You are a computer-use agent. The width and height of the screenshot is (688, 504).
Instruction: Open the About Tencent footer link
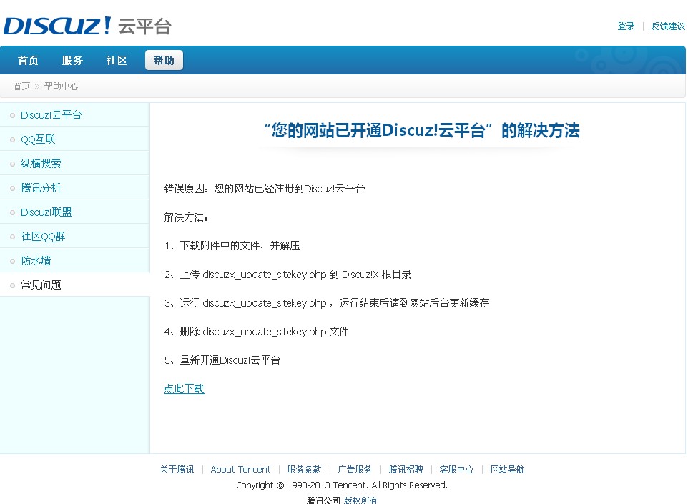point(240,470)
